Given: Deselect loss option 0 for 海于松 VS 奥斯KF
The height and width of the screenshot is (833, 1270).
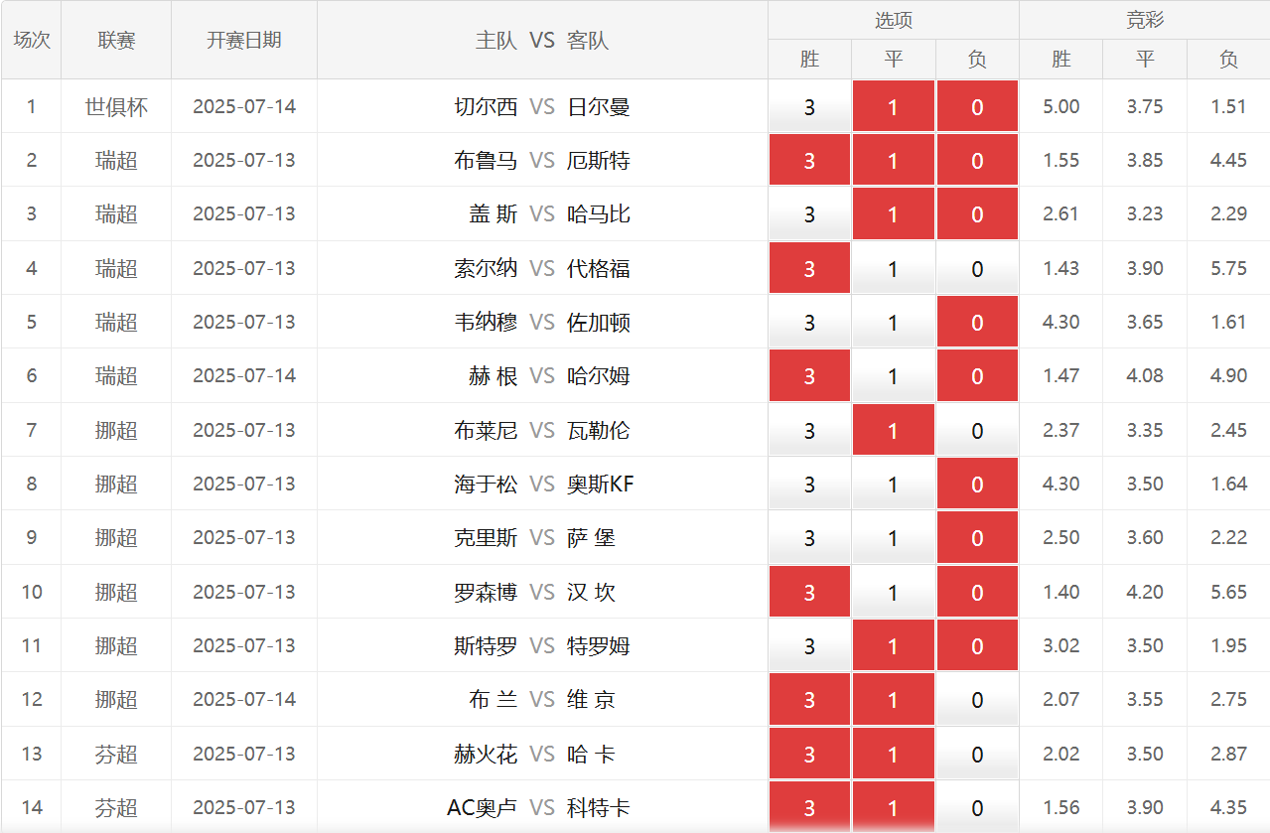Looking at the screenshot, I should (x=977, y=484).
